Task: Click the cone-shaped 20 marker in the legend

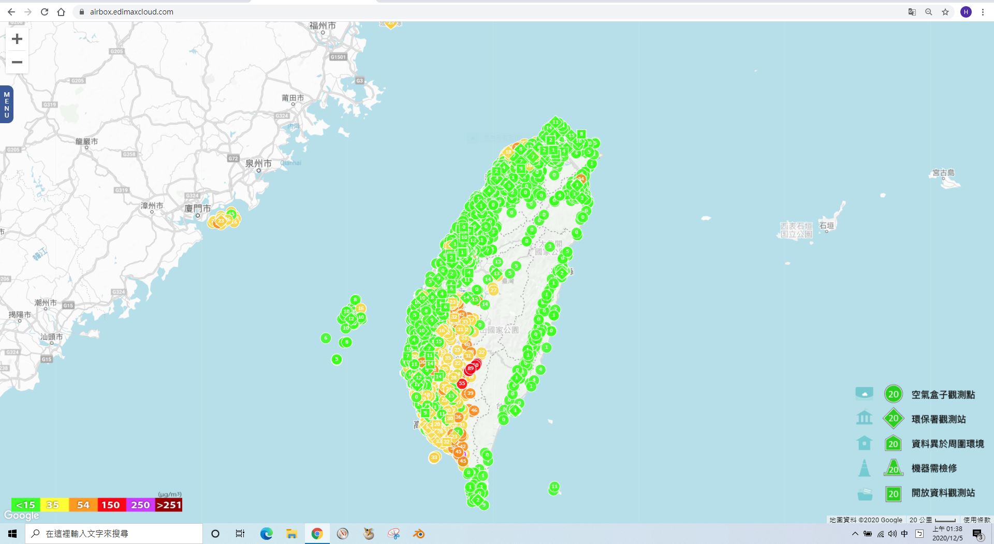Action: (893, 468)
